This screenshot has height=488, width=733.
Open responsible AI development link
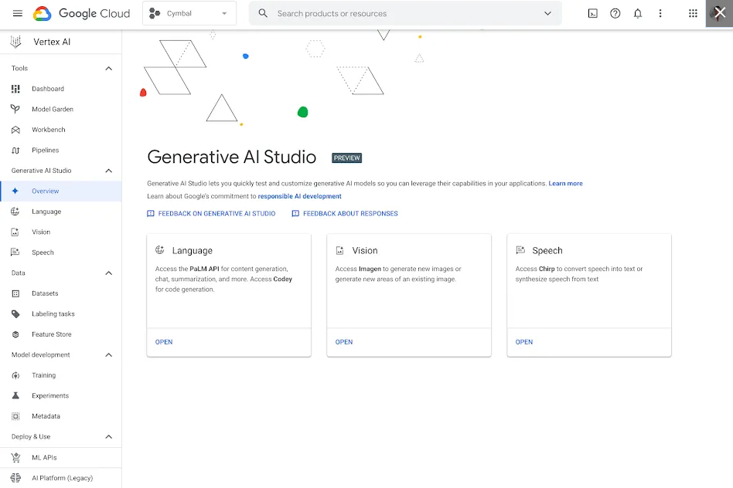coord(300,196)
